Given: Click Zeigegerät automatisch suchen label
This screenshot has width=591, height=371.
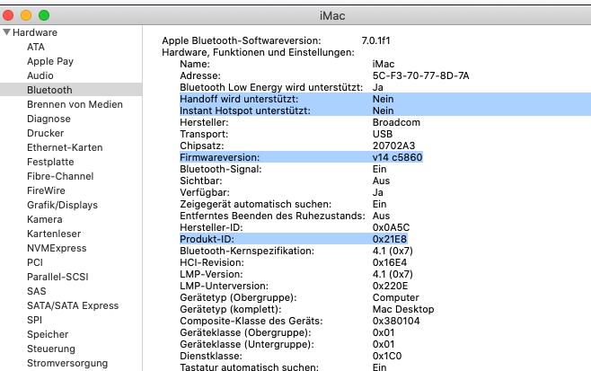Looking at the screenshot, I should 256,204.
